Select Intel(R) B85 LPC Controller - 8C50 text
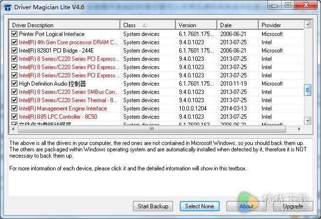 [x=58, y=116]
